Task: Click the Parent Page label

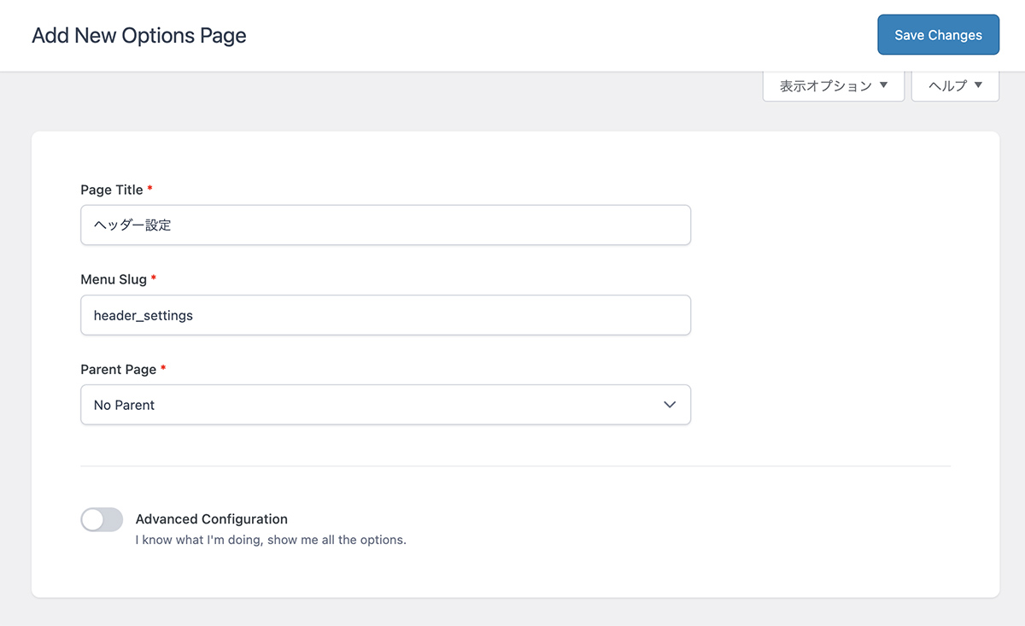Action: (x=119, y=370)
